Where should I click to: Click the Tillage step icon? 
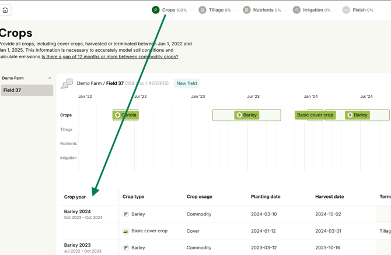[x=203, y=10]
